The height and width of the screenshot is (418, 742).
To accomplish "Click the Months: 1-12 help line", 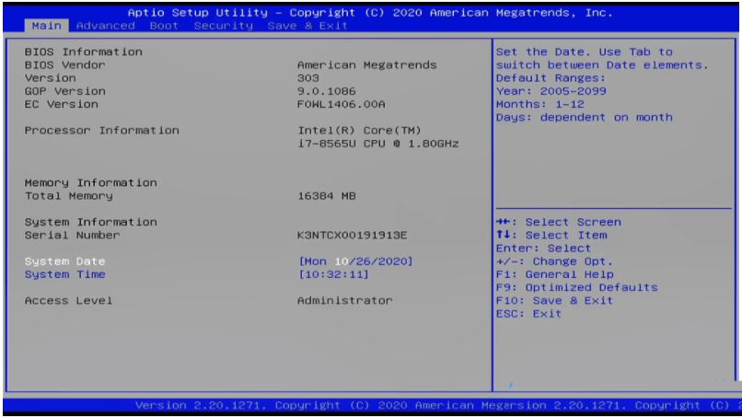I will (x=540, y=104).
